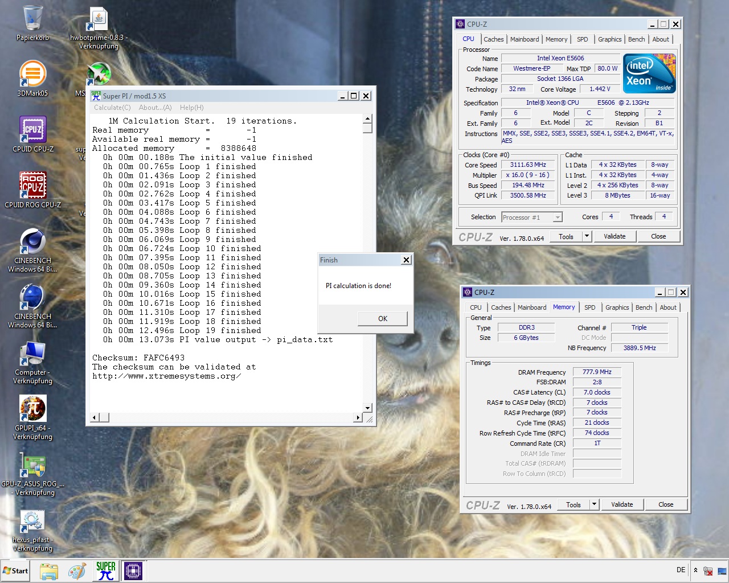Select Caches tab in lower CPU-Z window
This screenshot has width=729, height=583.
[x=501, y=307]
